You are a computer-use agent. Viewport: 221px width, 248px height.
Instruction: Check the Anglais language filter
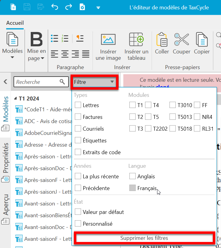tap(132, 176)
